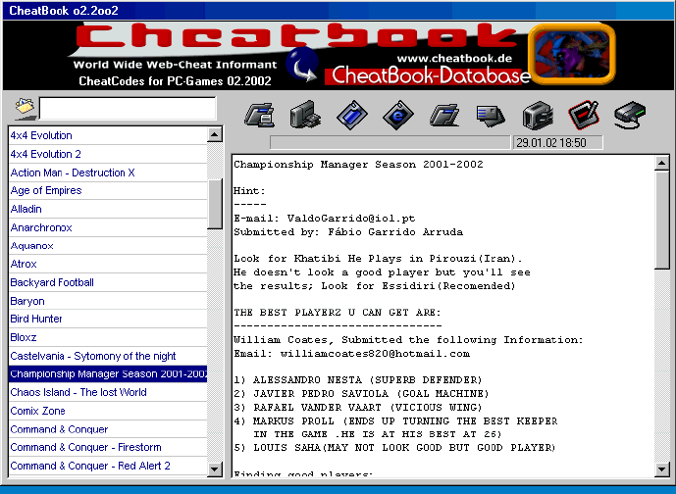Select Alladin in the list
This screenshot has width=676, height=494.
click(x=108, y=209)
